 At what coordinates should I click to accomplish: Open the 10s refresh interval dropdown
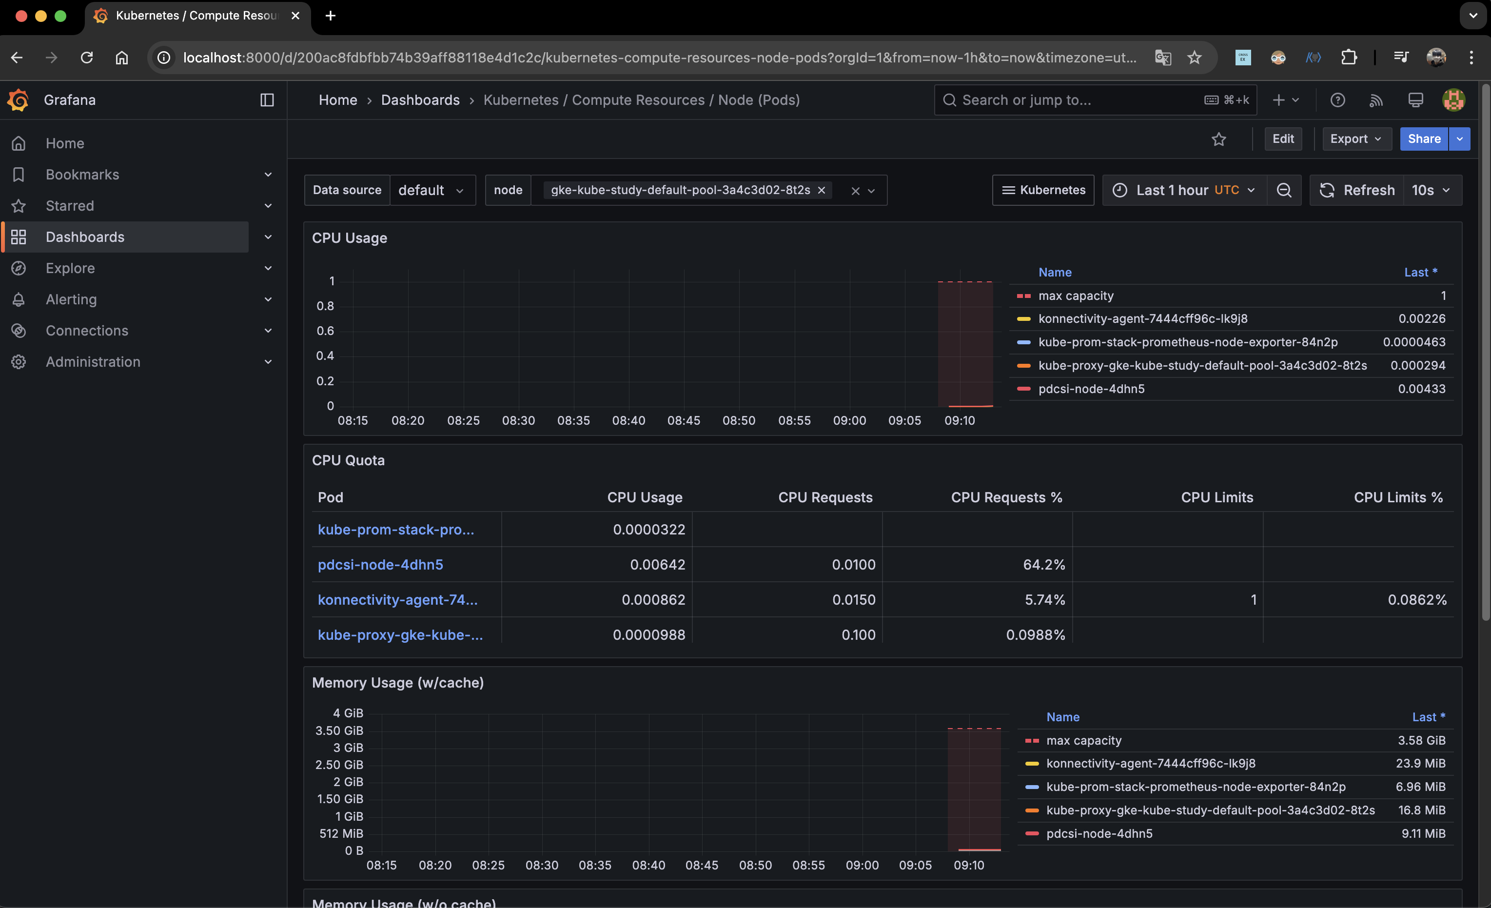(x=1432, y=190)
